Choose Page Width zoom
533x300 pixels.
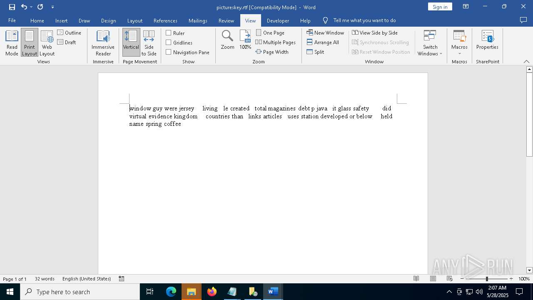click(x=272, y=52)
